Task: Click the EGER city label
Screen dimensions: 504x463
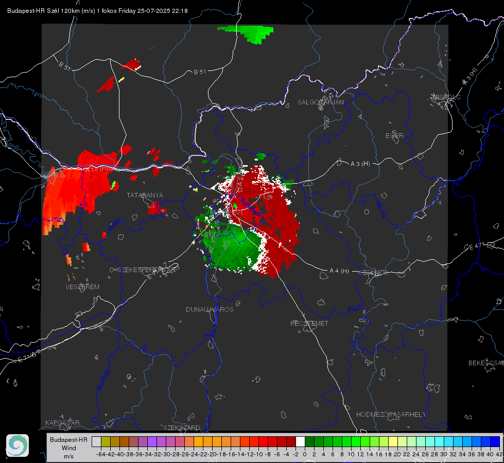Action: tap(394, 136)
